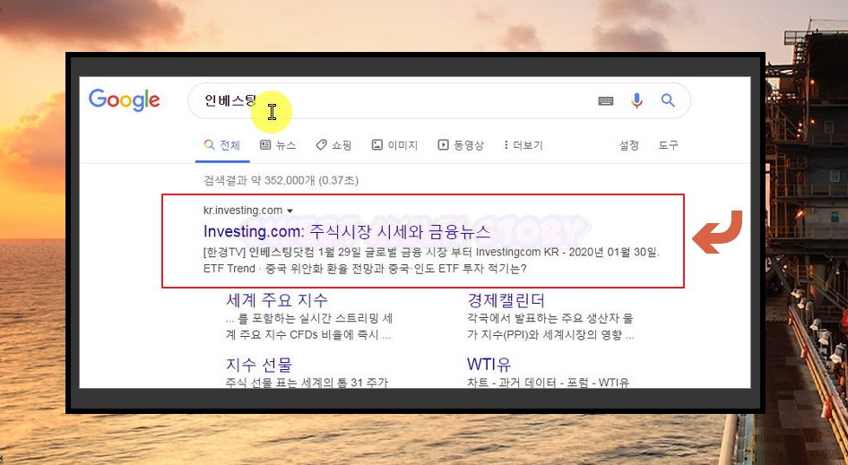Select the 전체 results tab

point(222,145)
